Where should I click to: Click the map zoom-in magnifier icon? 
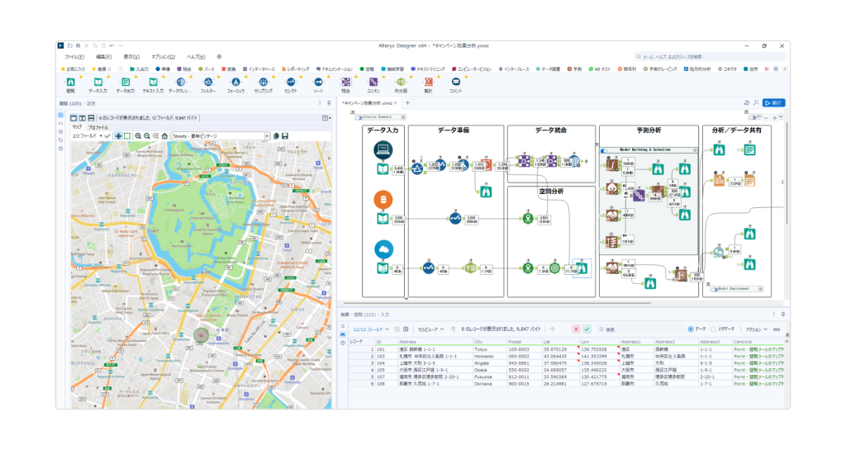click(138, 135)
